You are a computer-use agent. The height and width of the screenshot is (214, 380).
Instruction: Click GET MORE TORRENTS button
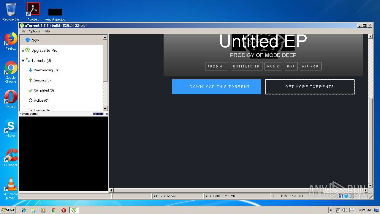click(310, 87)
